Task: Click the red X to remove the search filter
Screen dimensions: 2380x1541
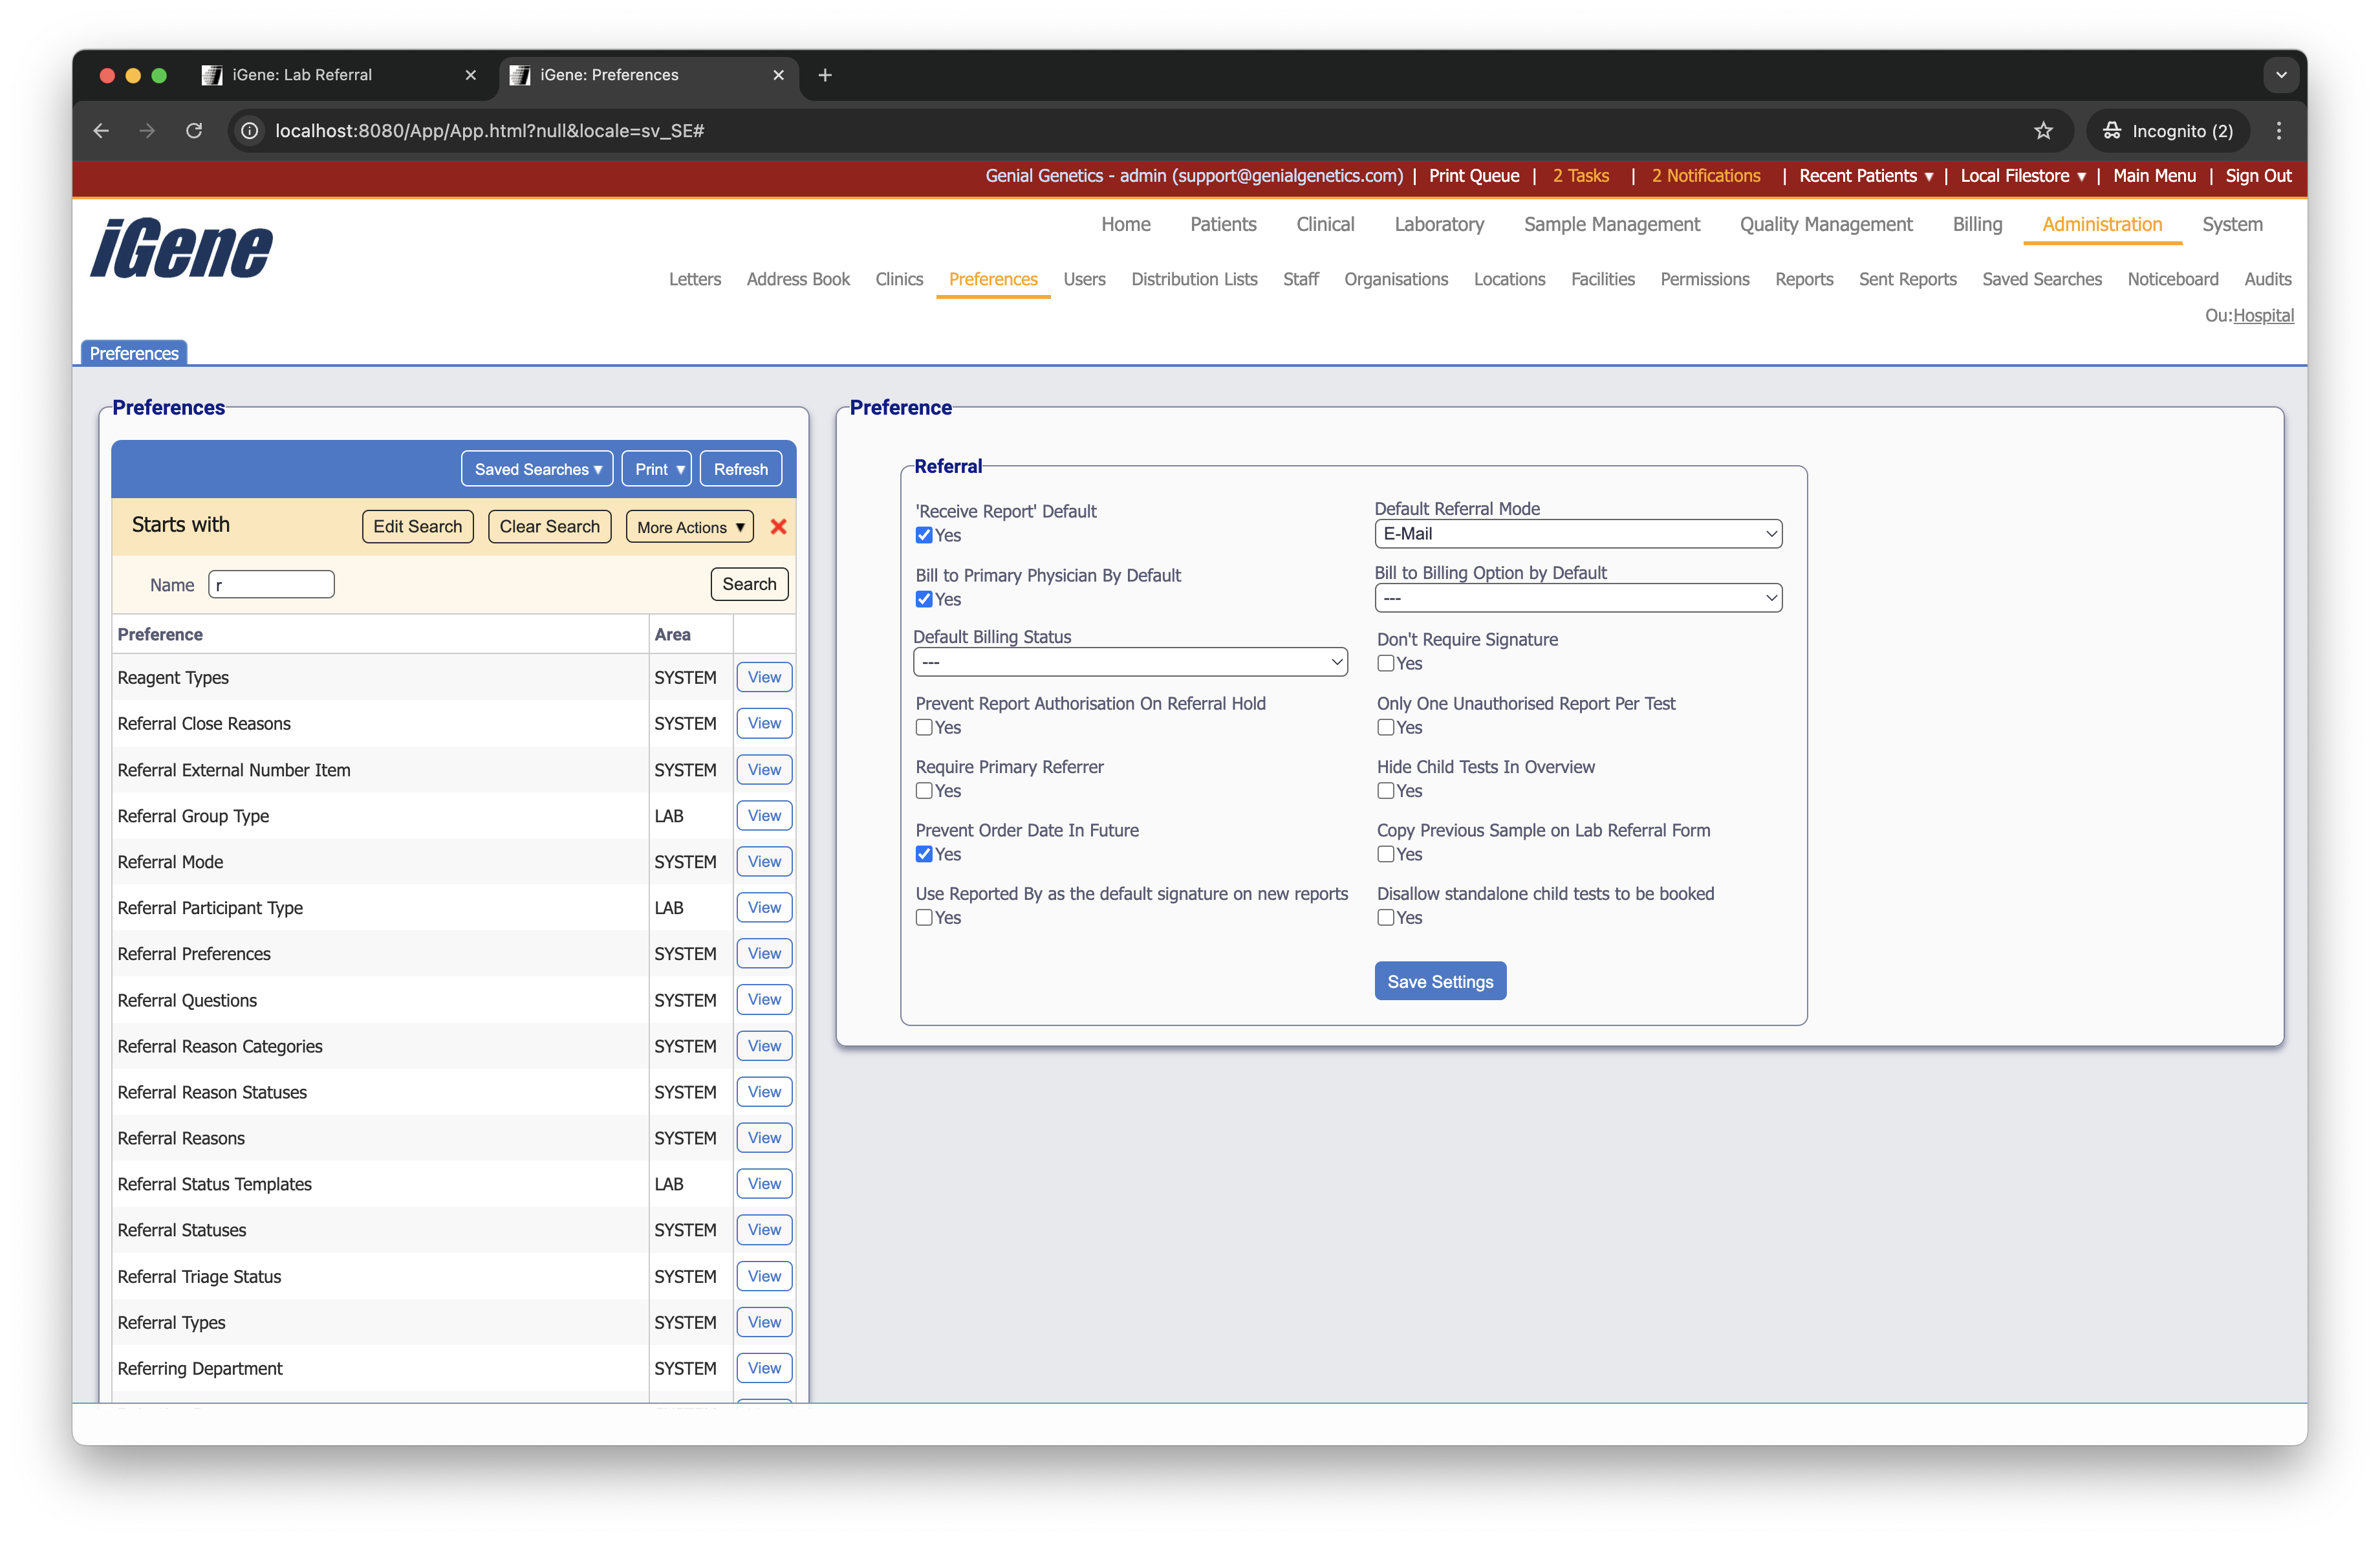Action: [778, 527]
